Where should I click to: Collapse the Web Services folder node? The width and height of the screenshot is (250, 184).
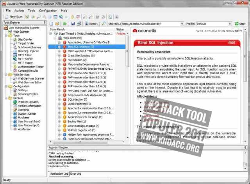click(6, 74)
